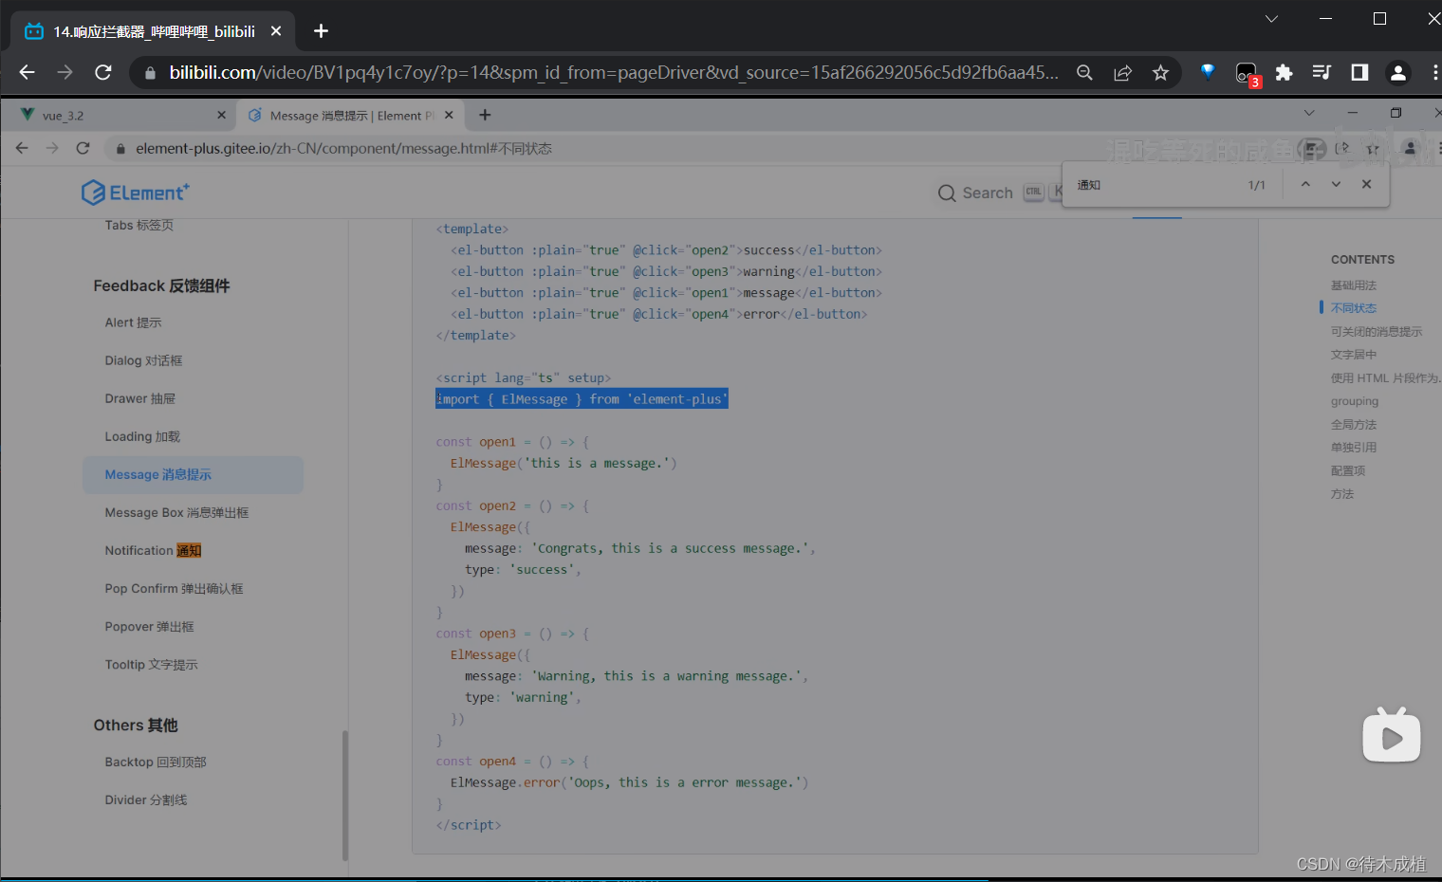Open a new tab in outer browser
The image size is (1442, 882).
tap(321, 31)
